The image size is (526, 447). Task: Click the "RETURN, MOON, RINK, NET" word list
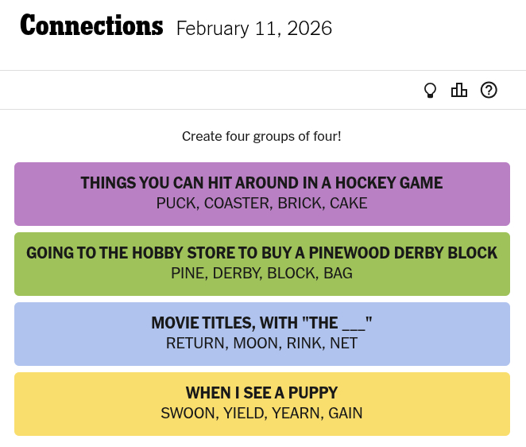(x=261, y=344)
